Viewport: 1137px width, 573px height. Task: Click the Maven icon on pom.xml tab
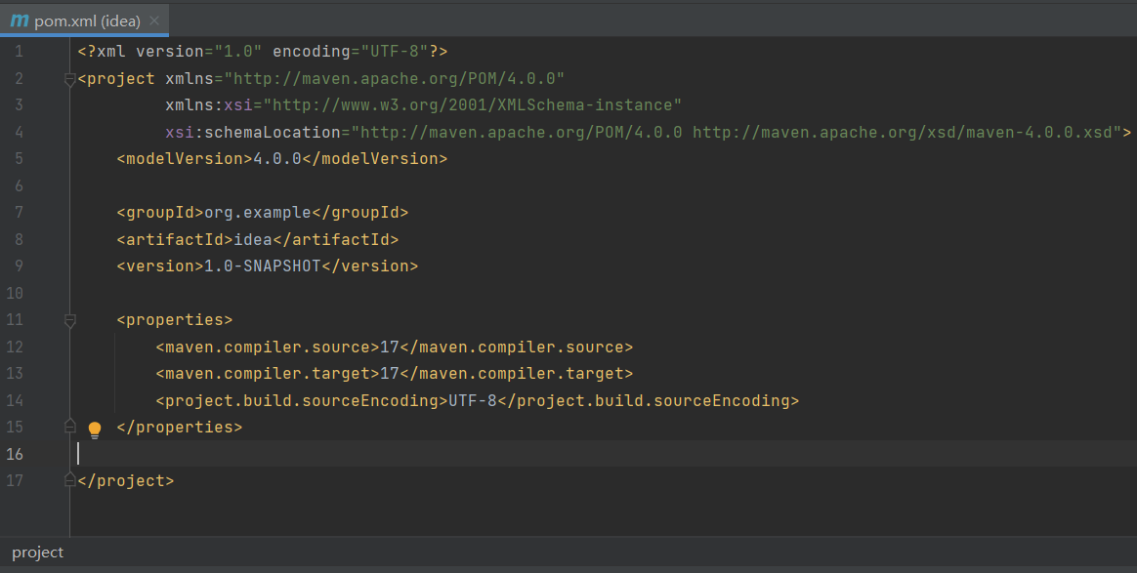pos(19,20)
